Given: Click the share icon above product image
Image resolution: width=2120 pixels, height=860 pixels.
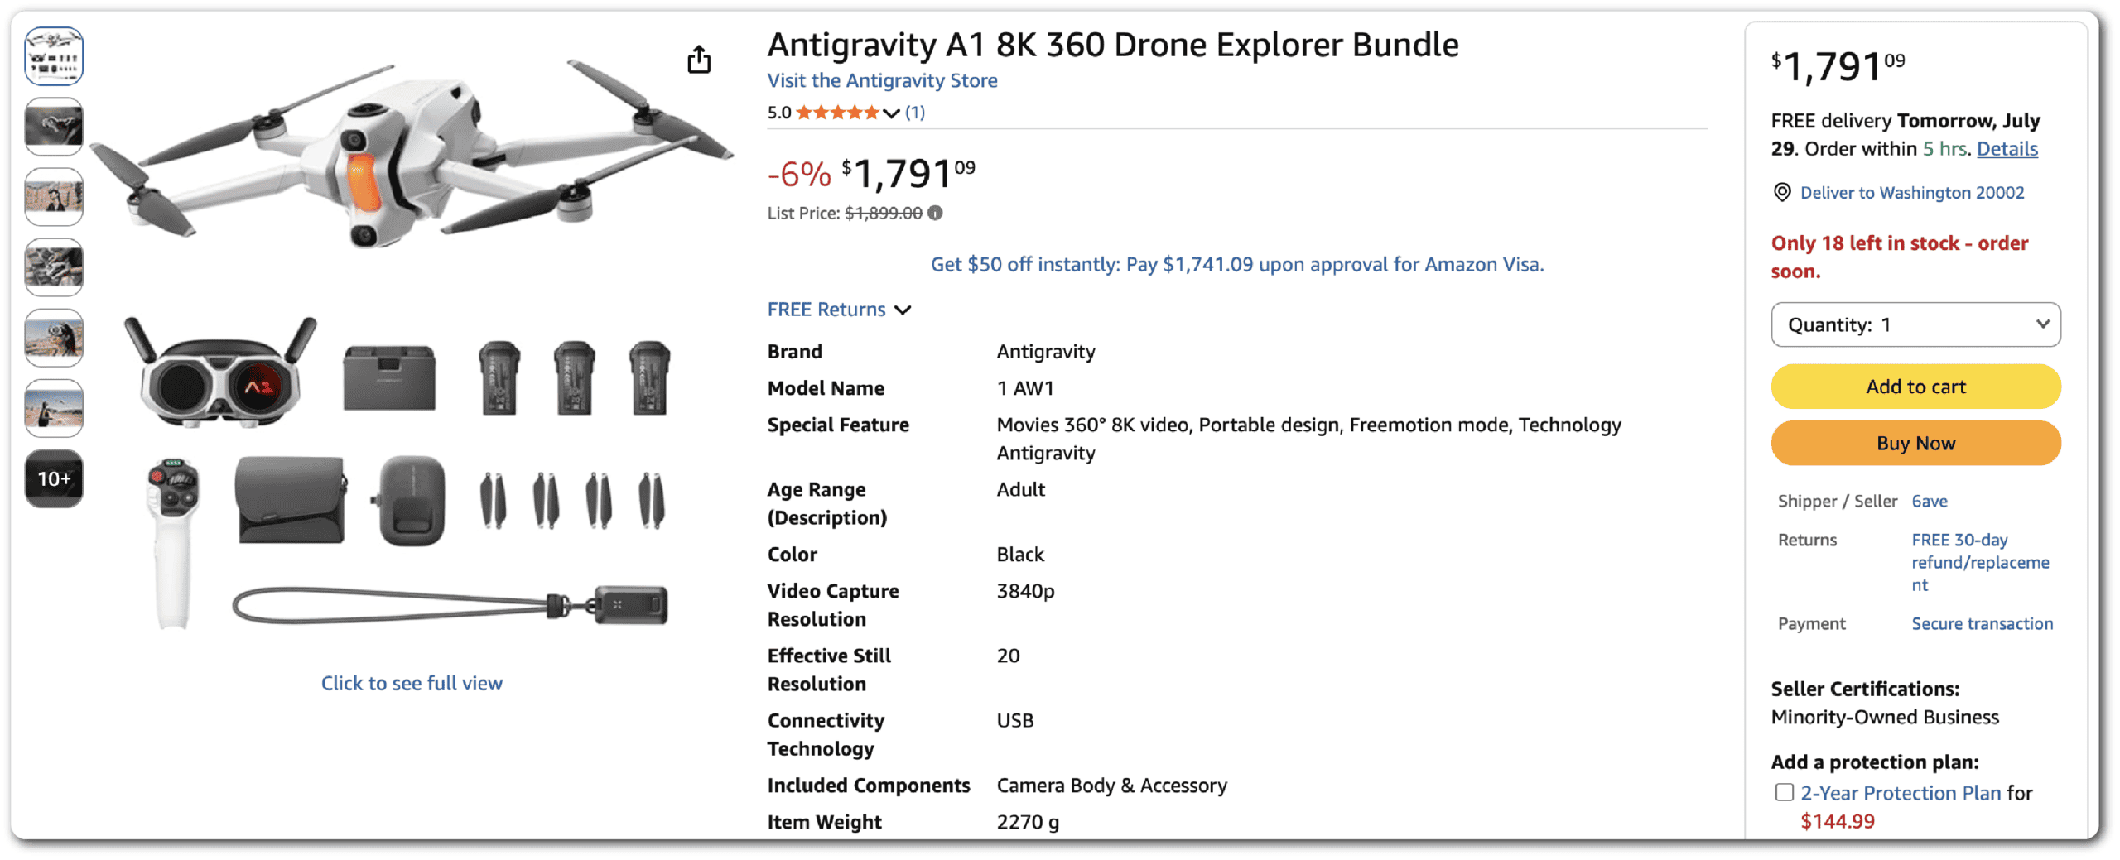Looking at the screenshot, I should (x=699, y=60).
